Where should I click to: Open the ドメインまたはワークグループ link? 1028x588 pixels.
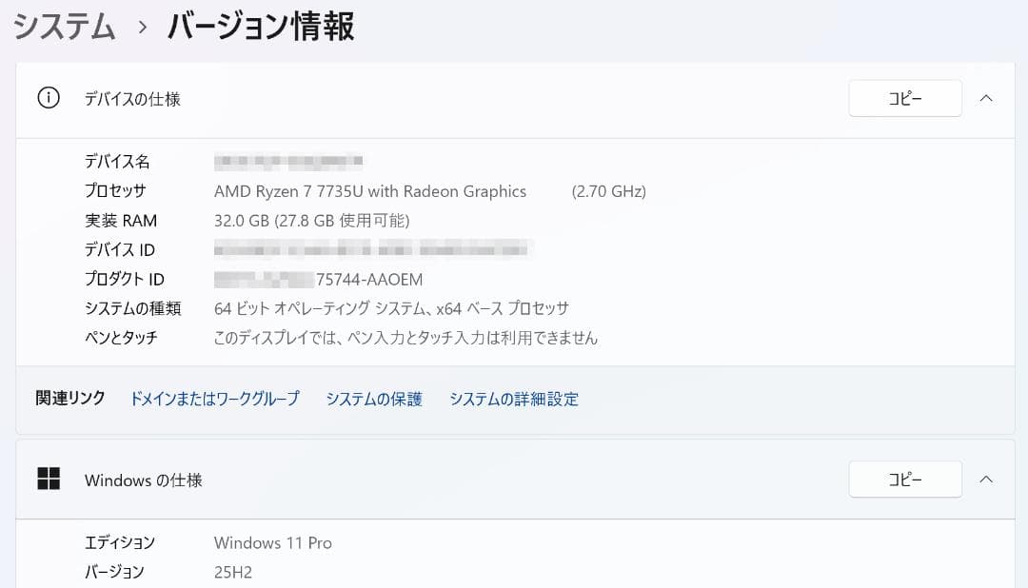(214, 399)
